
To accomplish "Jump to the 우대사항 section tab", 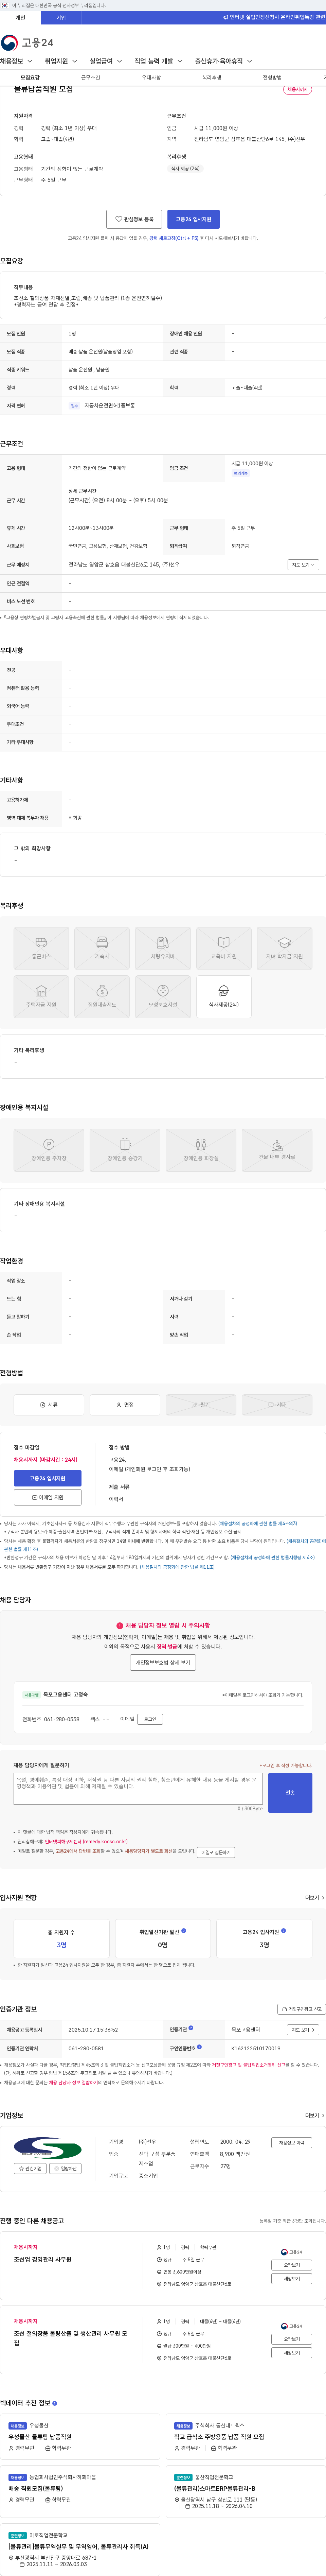I will tap(151, 77).
